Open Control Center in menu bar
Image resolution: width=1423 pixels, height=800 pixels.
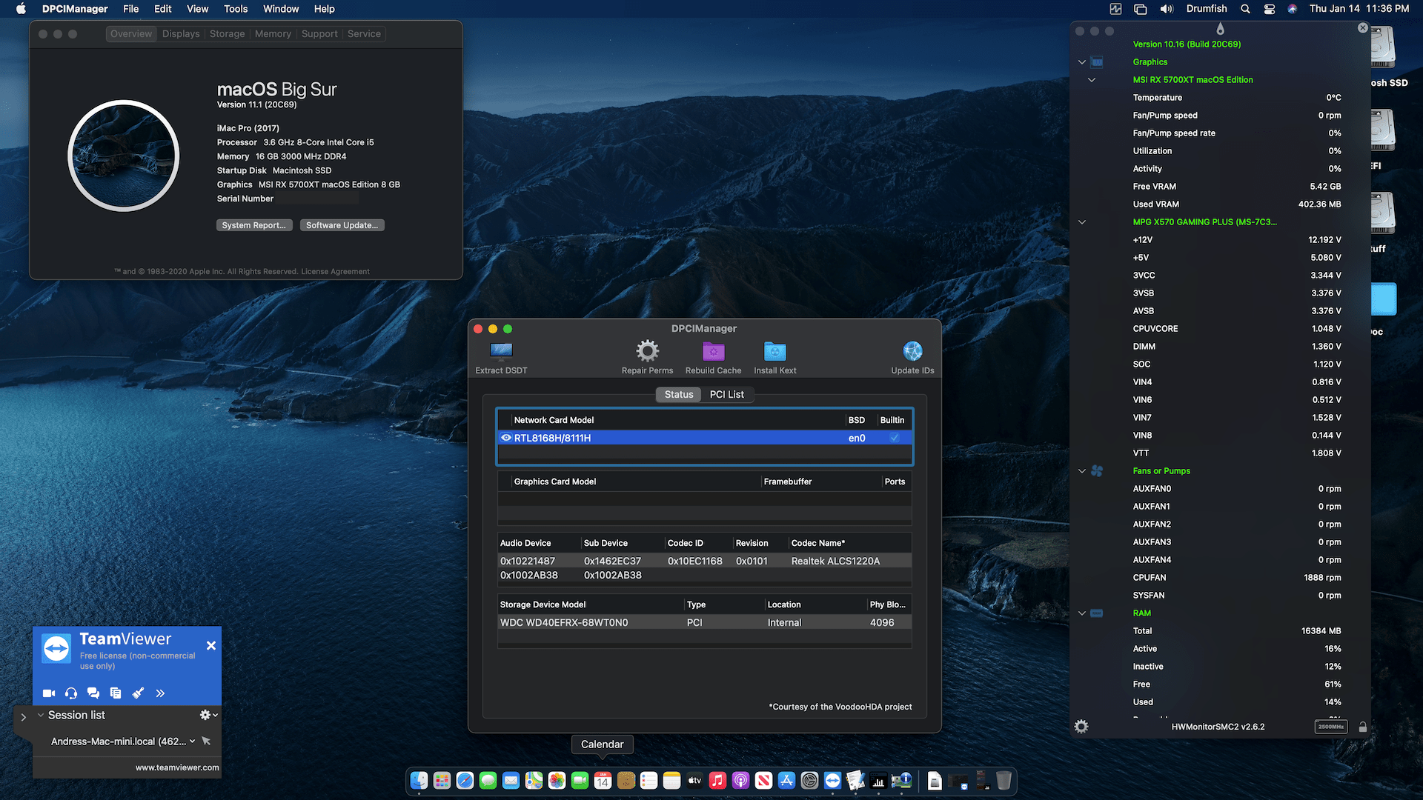[1270, 9]
